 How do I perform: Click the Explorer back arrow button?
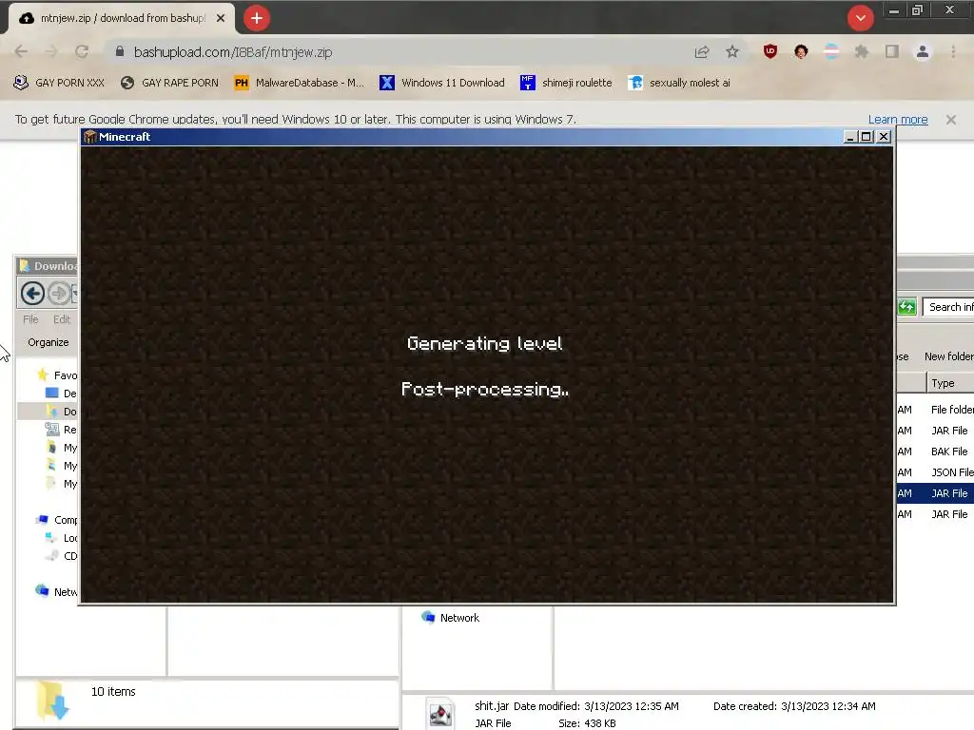coord(32,293)
